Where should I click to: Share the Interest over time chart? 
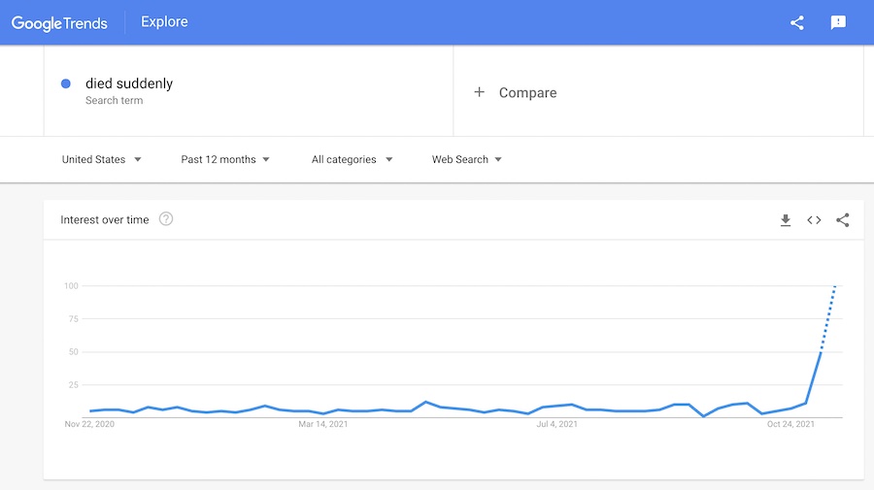pos(843,220)
